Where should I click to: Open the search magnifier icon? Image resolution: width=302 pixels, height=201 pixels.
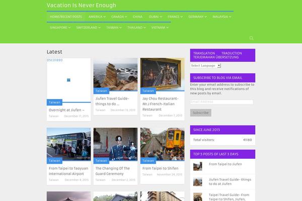pos(251,38)
